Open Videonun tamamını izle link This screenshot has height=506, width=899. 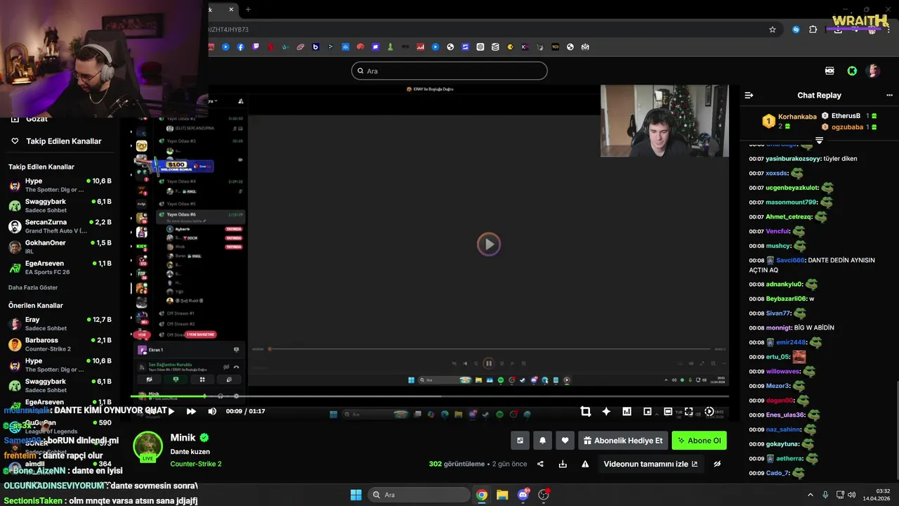[650, 464]
